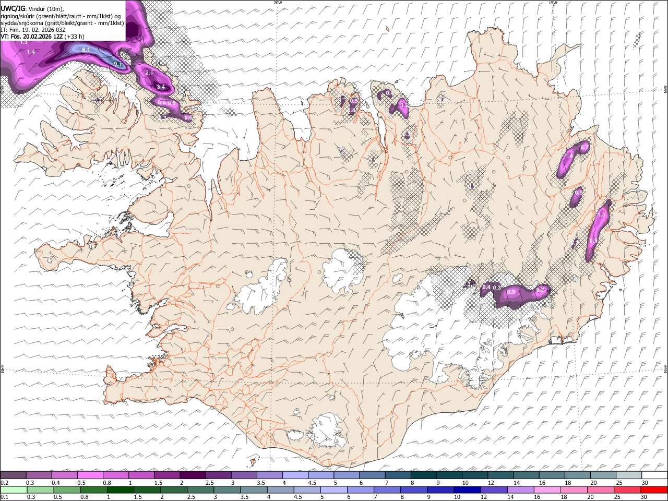This screenshot has height=501, width=668.
Task: Click the darkest green rain legend swatch
Action: coord(121,490)
